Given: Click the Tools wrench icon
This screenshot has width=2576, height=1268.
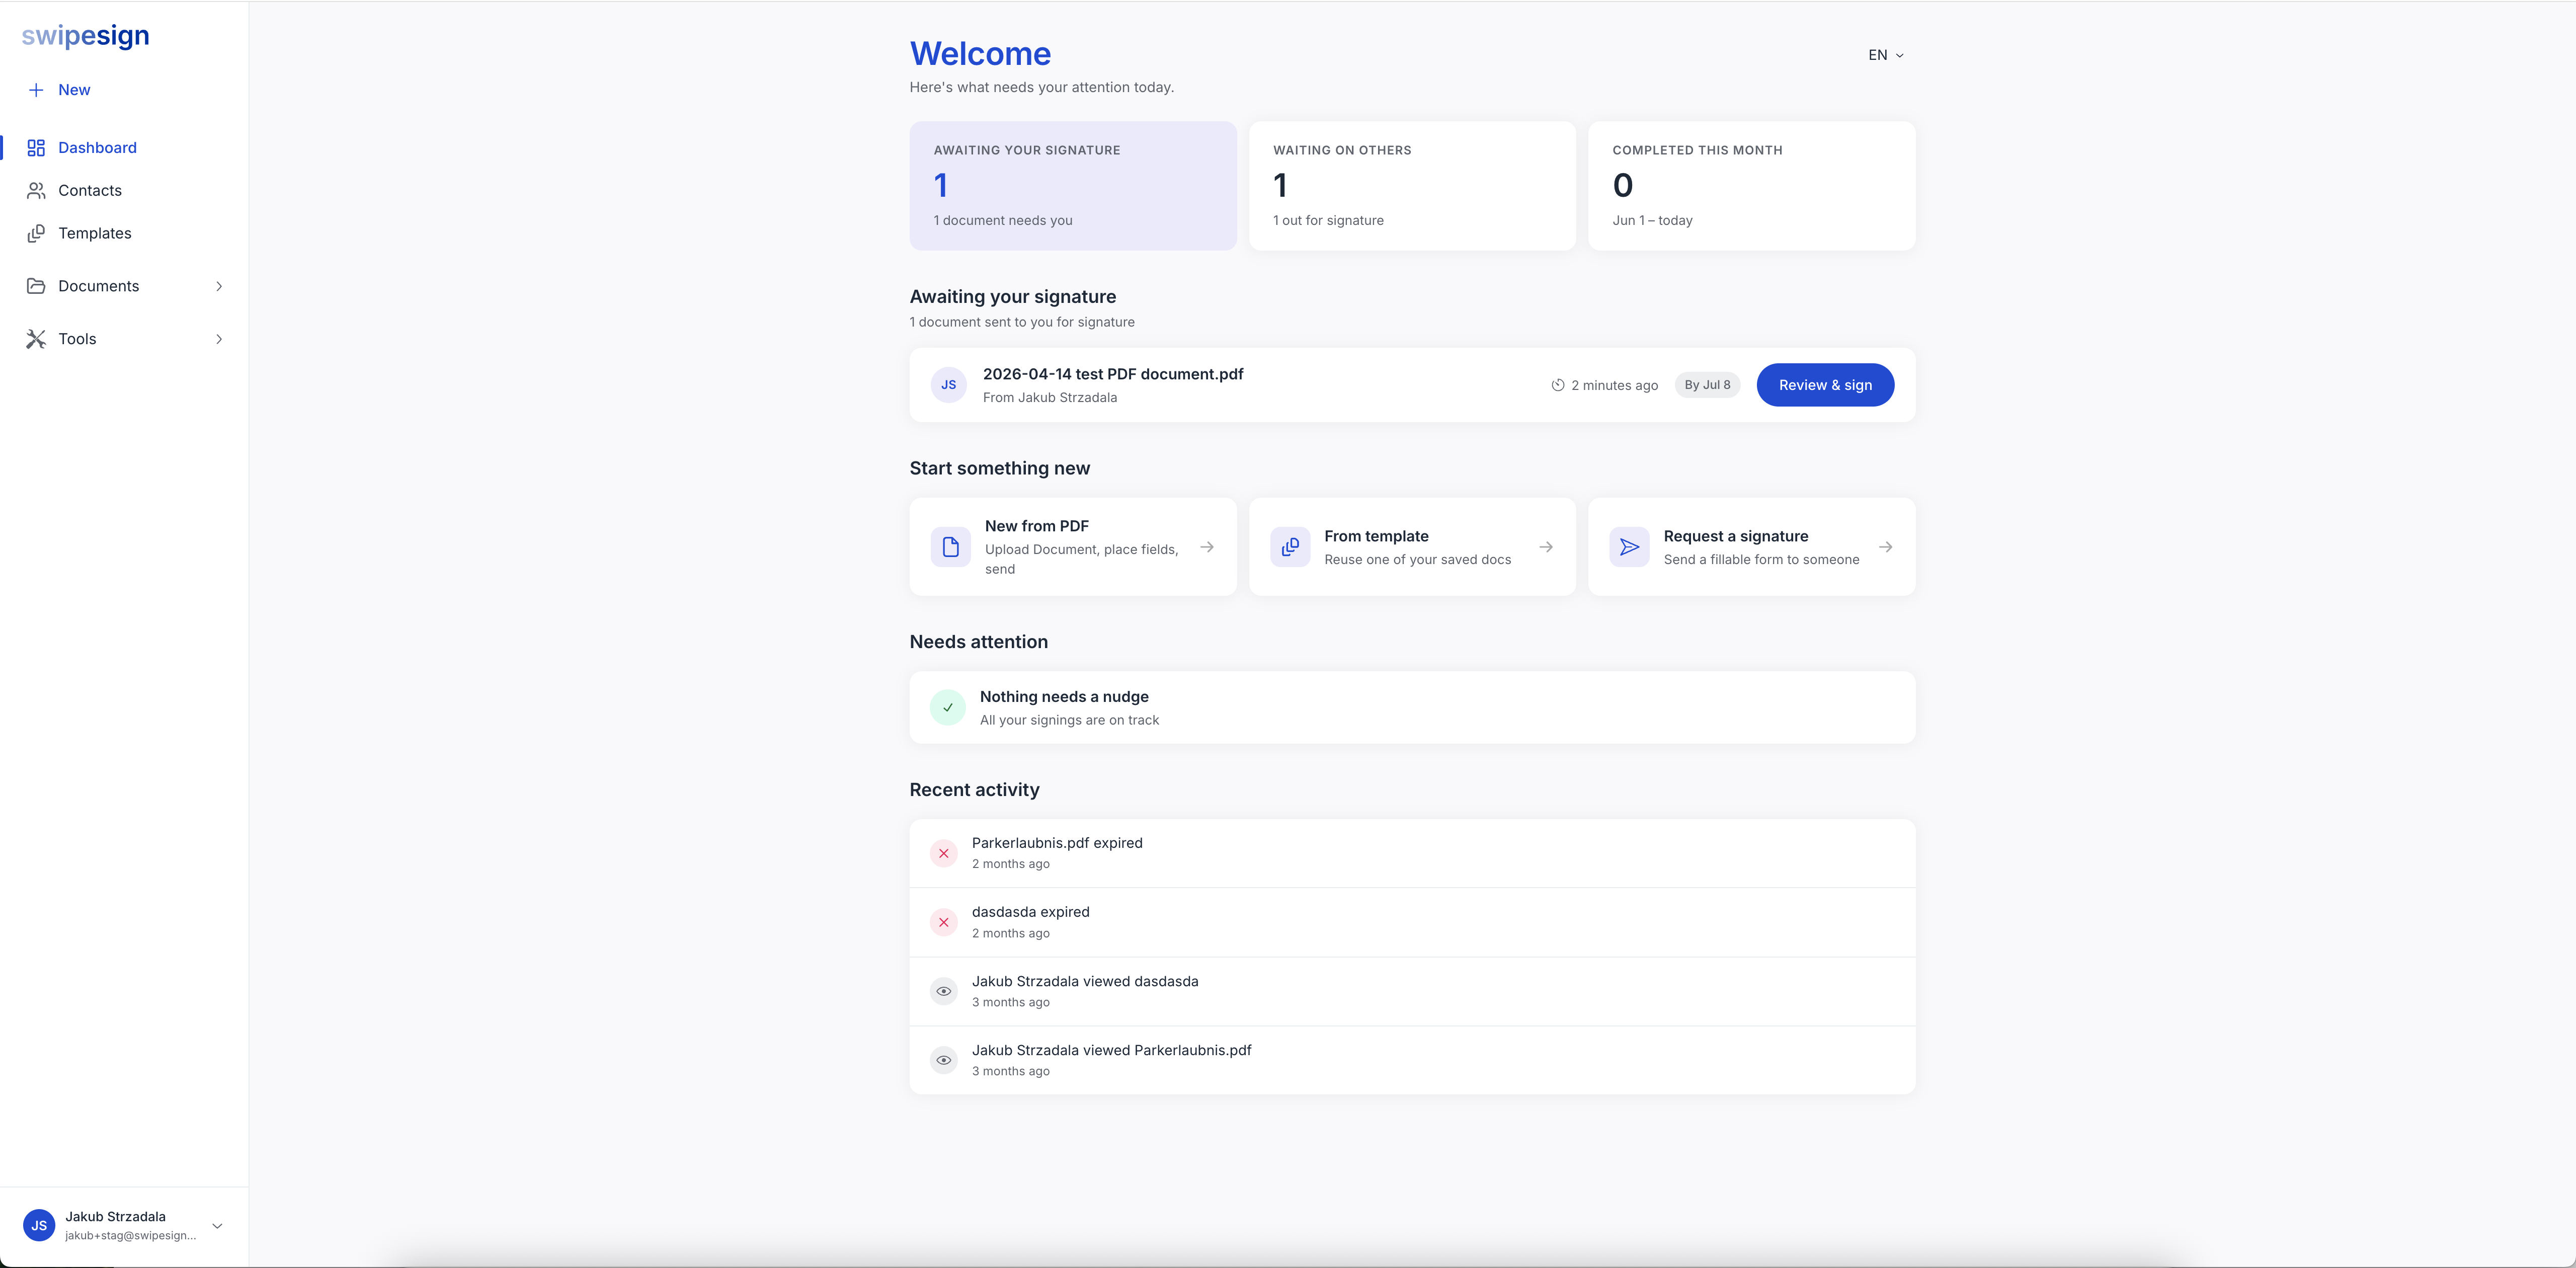Looking at the screenshot, I should [36, 339].
